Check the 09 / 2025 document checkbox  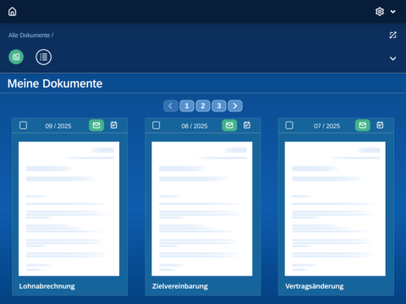coord(23,125)
